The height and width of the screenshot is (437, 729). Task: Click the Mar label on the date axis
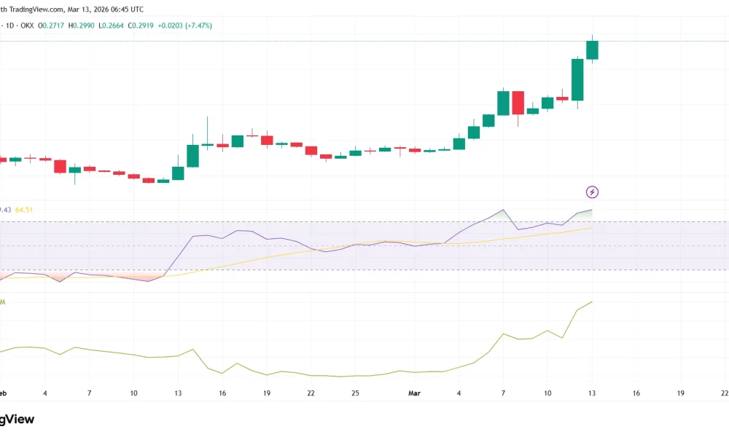coord(414,393)
